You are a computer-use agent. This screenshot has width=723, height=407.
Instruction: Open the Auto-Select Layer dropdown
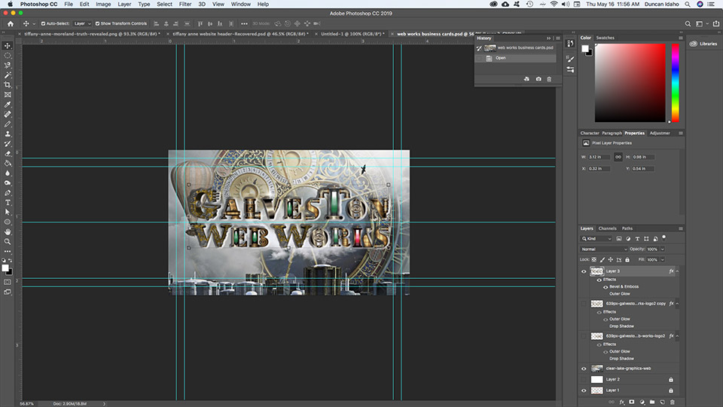[x=83, y=23]
